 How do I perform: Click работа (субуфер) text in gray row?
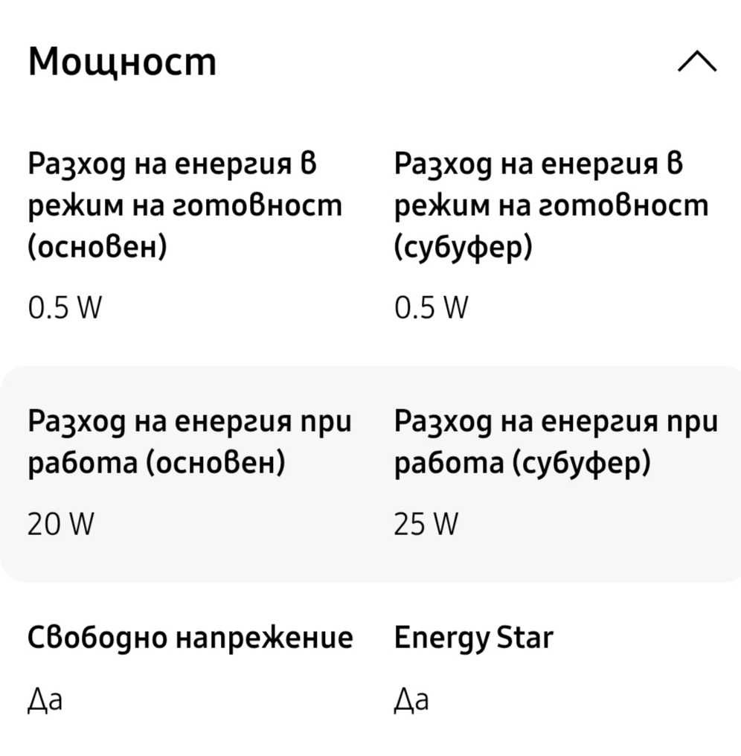(x=522, y=464)
